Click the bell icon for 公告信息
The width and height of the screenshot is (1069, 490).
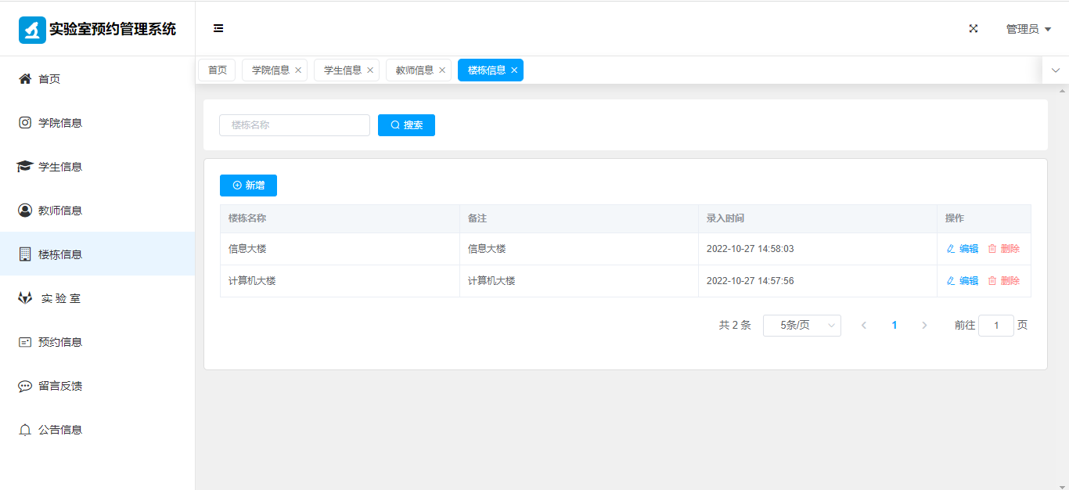[x=25, y=430]
